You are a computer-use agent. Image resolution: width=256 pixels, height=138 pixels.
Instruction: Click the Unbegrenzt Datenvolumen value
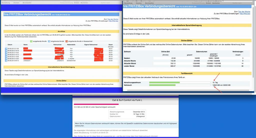point(140,116)
